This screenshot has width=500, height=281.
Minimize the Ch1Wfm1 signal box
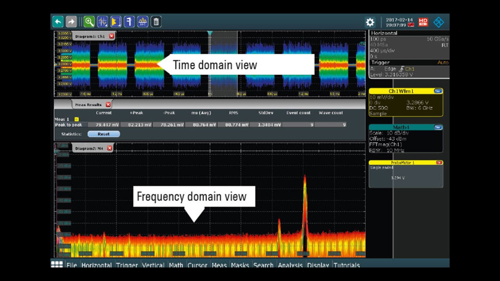[438, 91]
